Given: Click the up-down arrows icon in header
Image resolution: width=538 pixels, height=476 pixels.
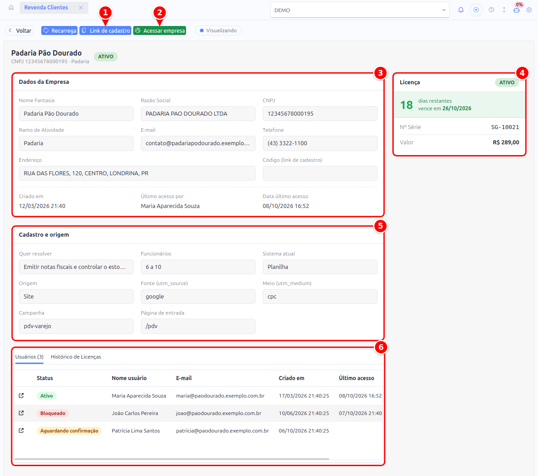Looking at the screenshot, I should 504,10.
